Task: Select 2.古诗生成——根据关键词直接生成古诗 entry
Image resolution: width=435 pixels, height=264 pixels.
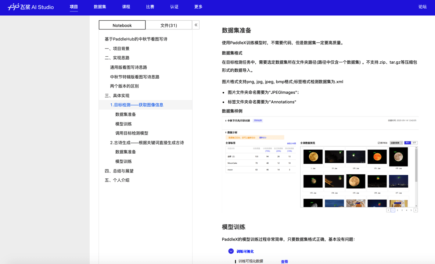Action: tap(147, 143)
